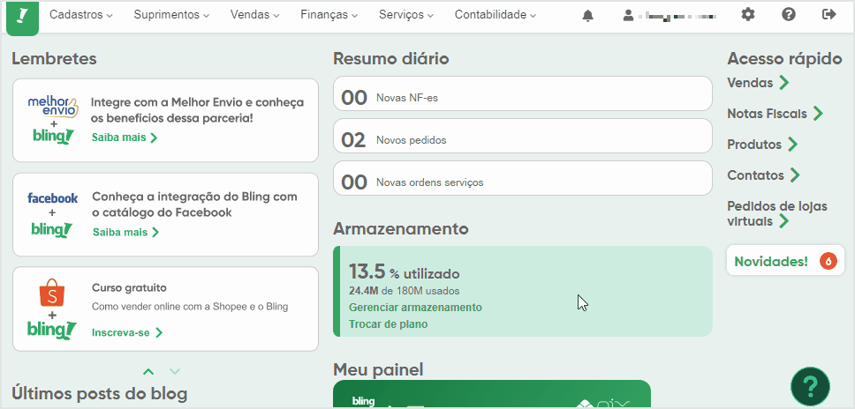855x409 pixels.
Task: Click Como vender online com a Shopee text
Action: pos(190,307)
